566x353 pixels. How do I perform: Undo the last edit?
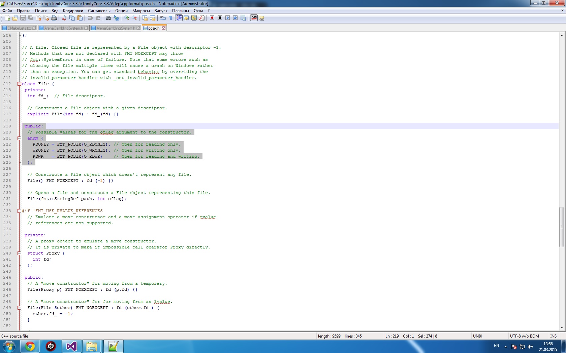[90, 18]
